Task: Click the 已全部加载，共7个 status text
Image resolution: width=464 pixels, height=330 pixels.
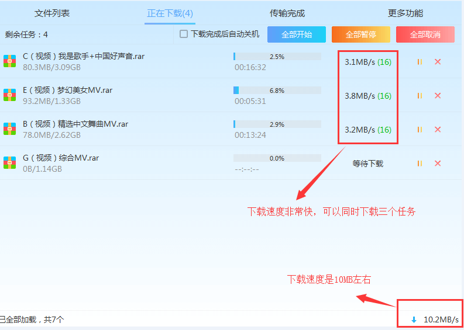Action: coord(32,319)
